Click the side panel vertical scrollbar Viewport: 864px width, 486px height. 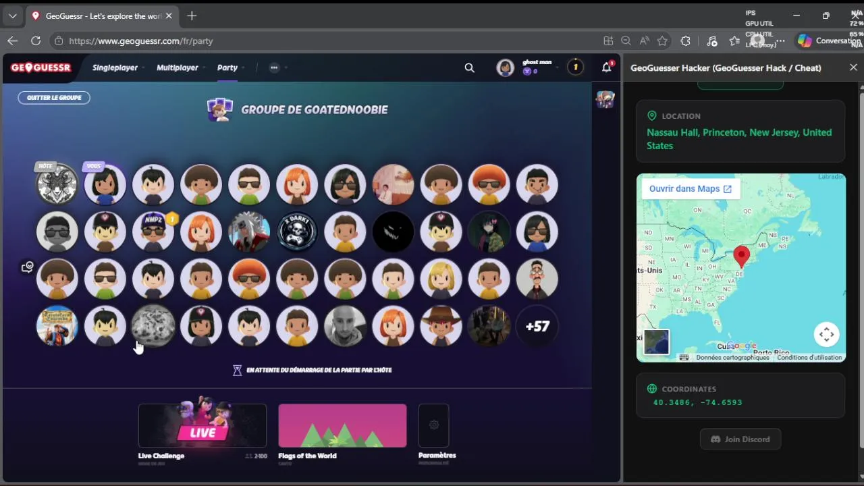(861, 270)
